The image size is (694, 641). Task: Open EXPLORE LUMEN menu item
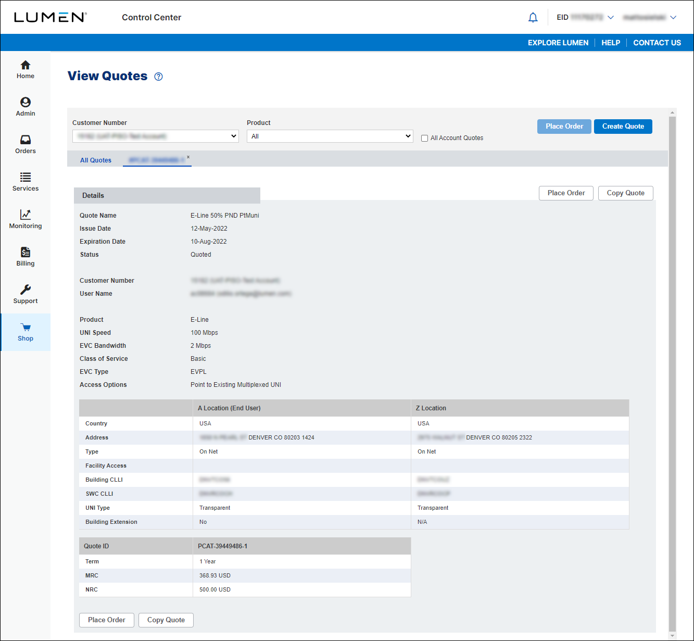pos(558,43)
